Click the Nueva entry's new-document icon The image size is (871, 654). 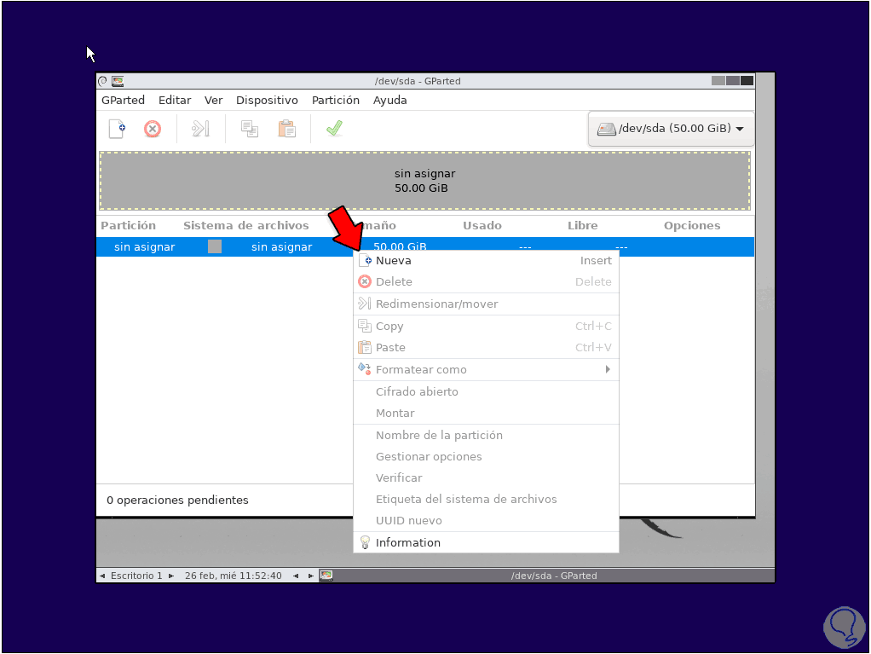coord(365,260)
